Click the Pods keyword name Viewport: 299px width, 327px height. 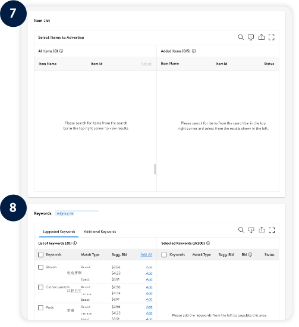point(50,307)
